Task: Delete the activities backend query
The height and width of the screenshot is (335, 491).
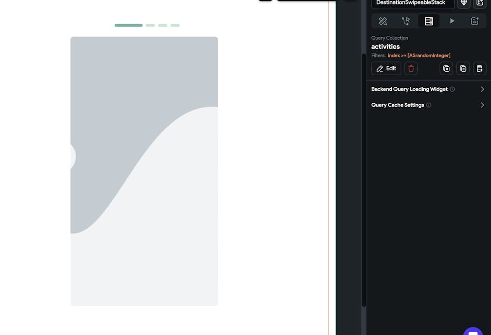Action: pyautogui.click(x=411, y=68)
